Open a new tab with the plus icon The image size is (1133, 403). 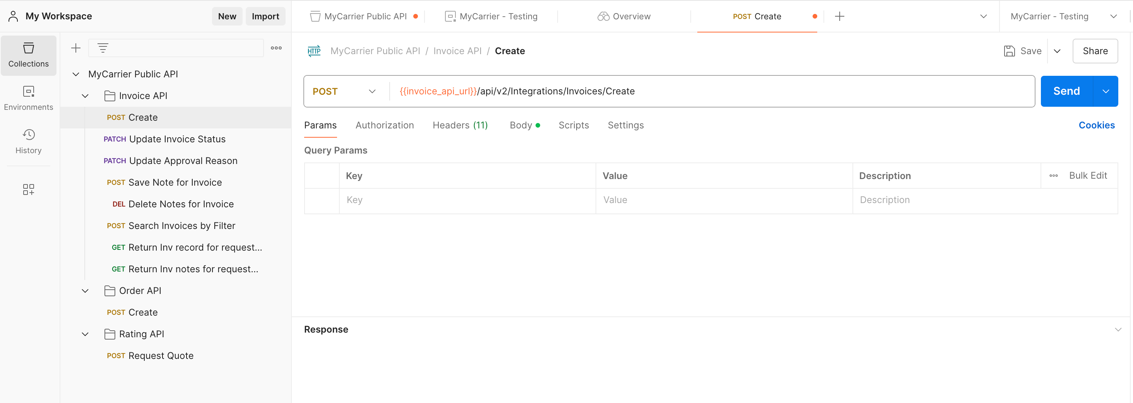coord(839,16)
